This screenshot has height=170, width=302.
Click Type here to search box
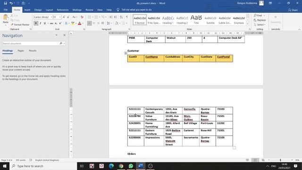(43, 166)
